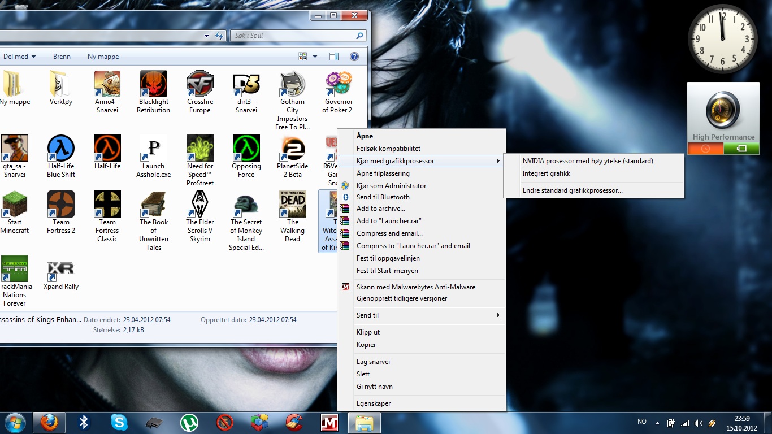Viewport: 772px width, 434px height.
Task: Expand the address bar history dropdown
Action: 207,36
